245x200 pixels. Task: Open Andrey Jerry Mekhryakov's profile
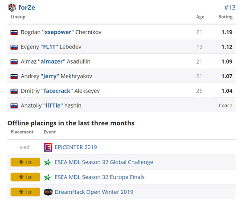[x=57, y=76]
